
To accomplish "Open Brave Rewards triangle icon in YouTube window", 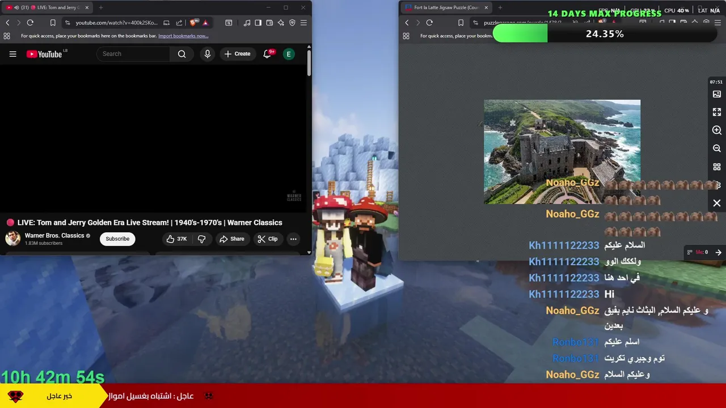I will click(x=205, y=23).
